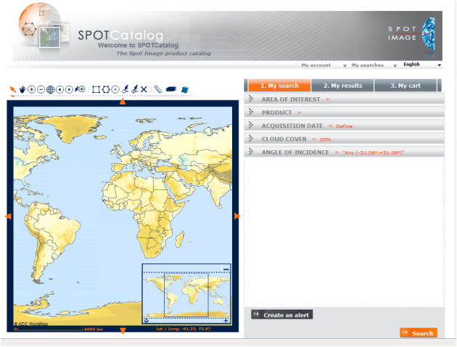Select the hand pan tool
Viewport: 457px width, 347px height.
point(22,89)
